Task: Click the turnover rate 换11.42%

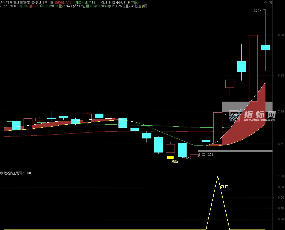Action: [x=115, y=6]
